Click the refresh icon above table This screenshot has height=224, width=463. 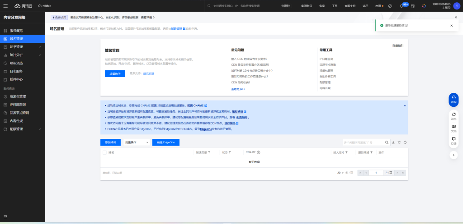point(405,142)
